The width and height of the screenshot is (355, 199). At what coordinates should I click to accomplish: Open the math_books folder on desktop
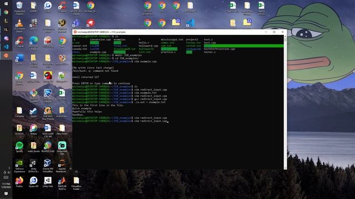33,147
